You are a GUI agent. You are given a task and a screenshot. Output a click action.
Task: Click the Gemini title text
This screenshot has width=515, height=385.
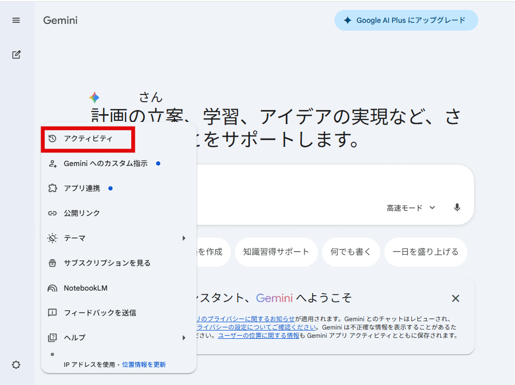point(61,20)
